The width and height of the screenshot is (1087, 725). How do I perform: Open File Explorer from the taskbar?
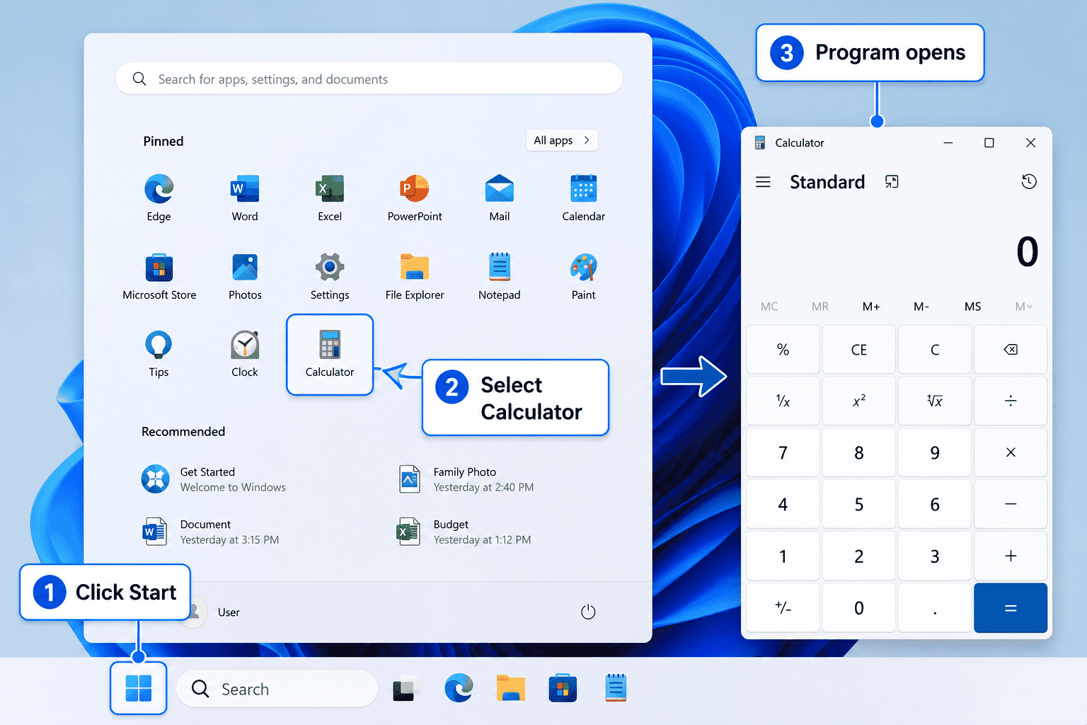(511, 688)
